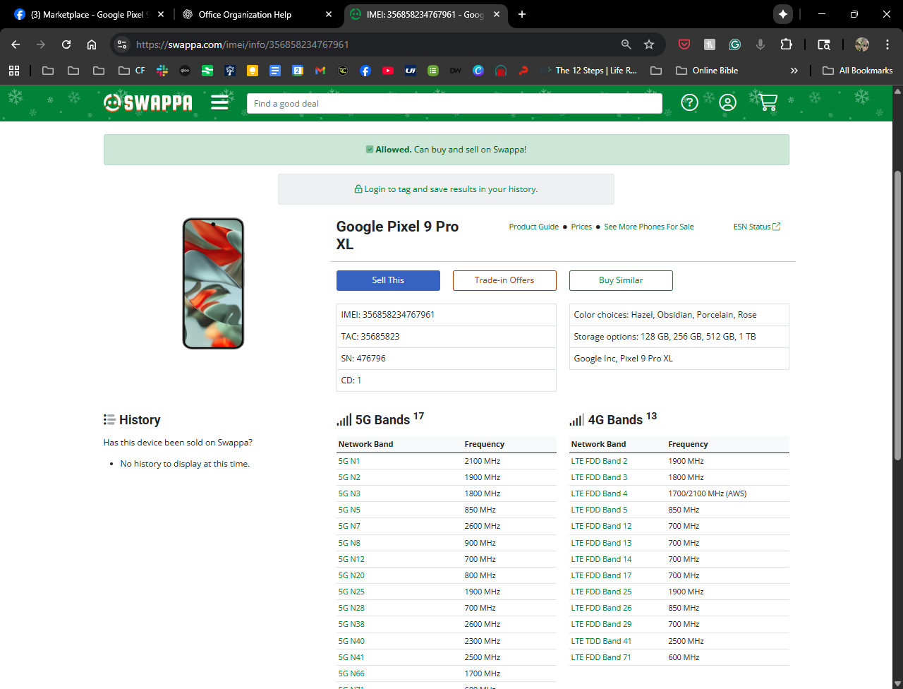This screenshot has height=689, width=903.
Task: Open the Online Bible bookmark folder
Action: point(707,71)
